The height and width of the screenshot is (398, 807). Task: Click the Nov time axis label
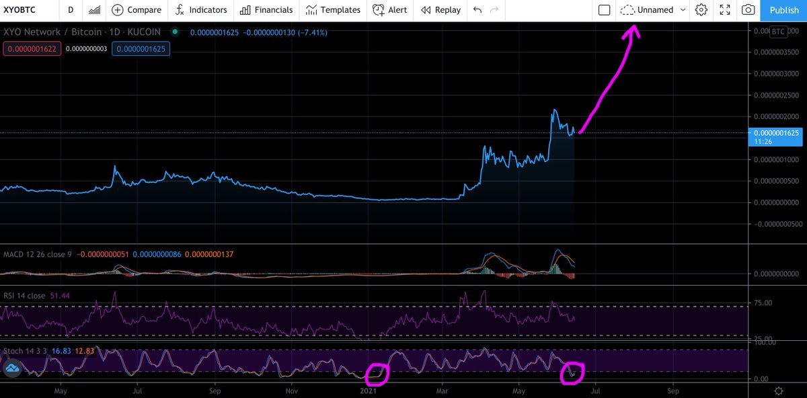pos(291,391)
